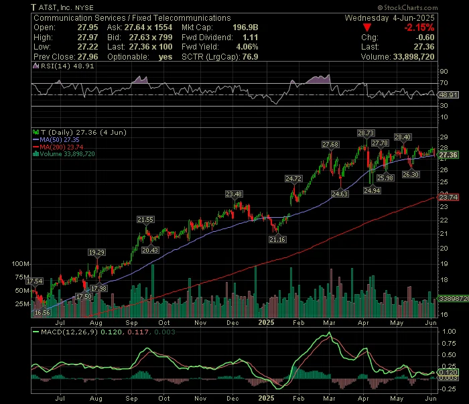The height and width of the screenshot is (404, 469).
Task: Click the 27.68 March high label
Action: 330,145
